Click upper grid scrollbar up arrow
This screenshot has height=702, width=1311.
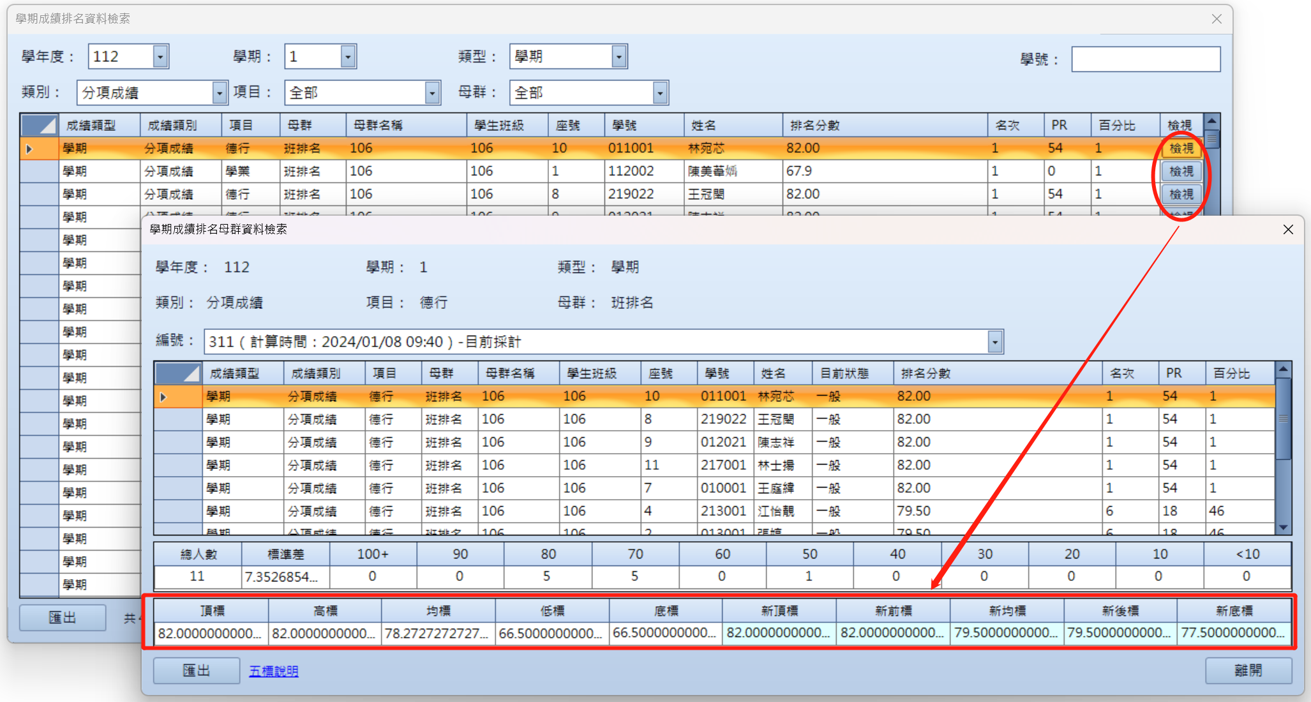pyautogui.click(x=1211, y=121)
